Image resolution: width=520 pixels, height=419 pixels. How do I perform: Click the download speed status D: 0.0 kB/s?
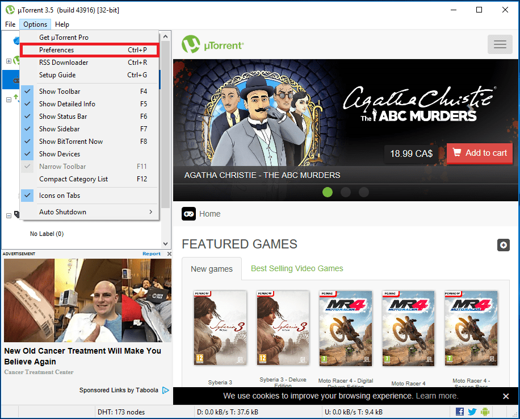(x=228, y=412)
